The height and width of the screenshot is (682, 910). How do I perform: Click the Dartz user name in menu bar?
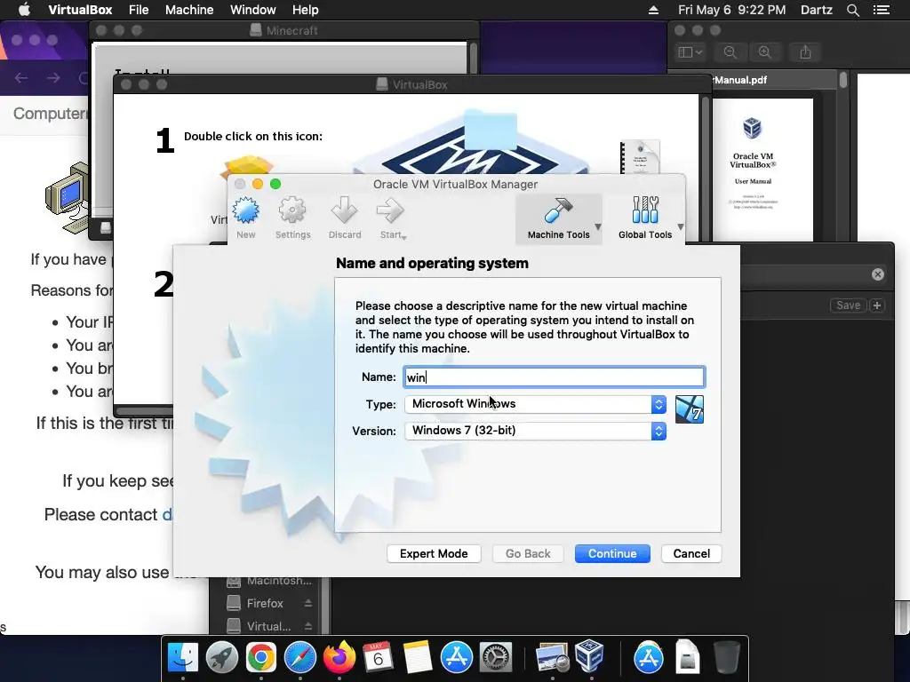pos(816,10)
